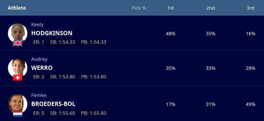Click Hodgkinson's 48% first-place pick
The width and height of the screenshot is (264, 121).
tap(171, 34)
